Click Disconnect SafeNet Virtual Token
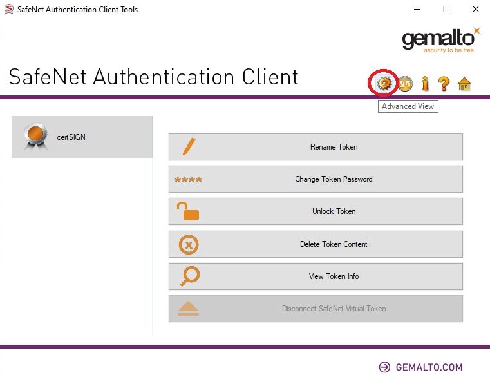 pos(316,309)
